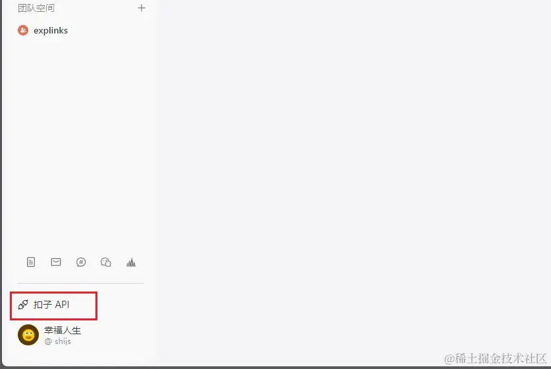
Task: Select the hashtag chat bubble icon
Action: pos(81,262)
